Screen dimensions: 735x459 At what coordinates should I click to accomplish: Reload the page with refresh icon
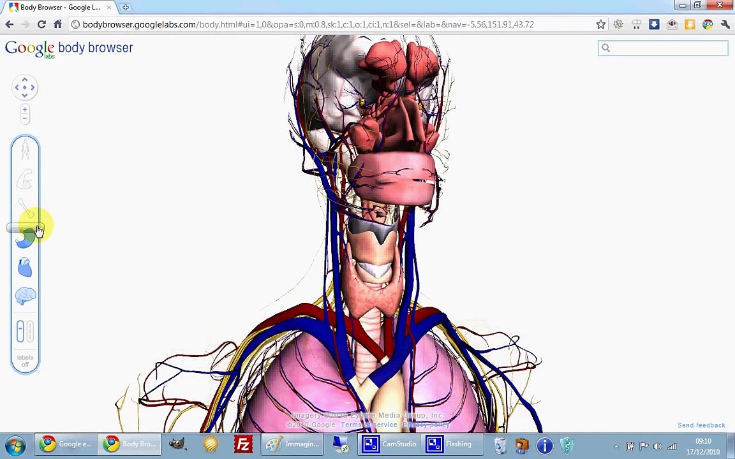pyautogui.click(x=41, y=24)
